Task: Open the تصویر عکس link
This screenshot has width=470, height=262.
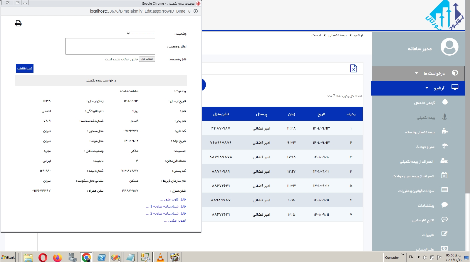Action: 175,220
